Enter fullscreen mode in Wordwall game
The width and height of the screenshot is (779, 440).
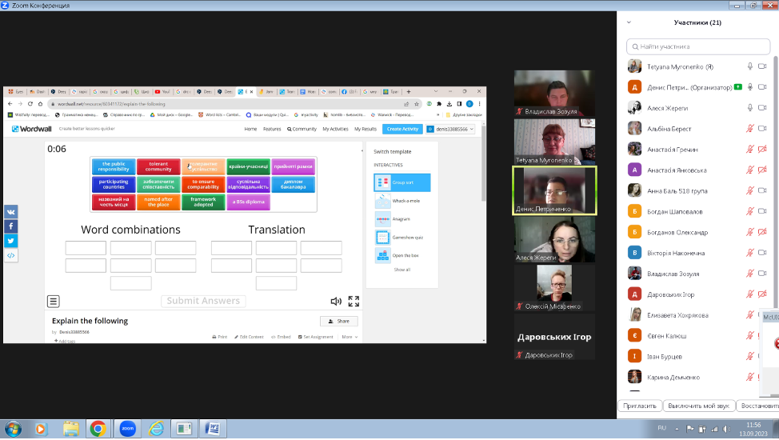[354, 302]
